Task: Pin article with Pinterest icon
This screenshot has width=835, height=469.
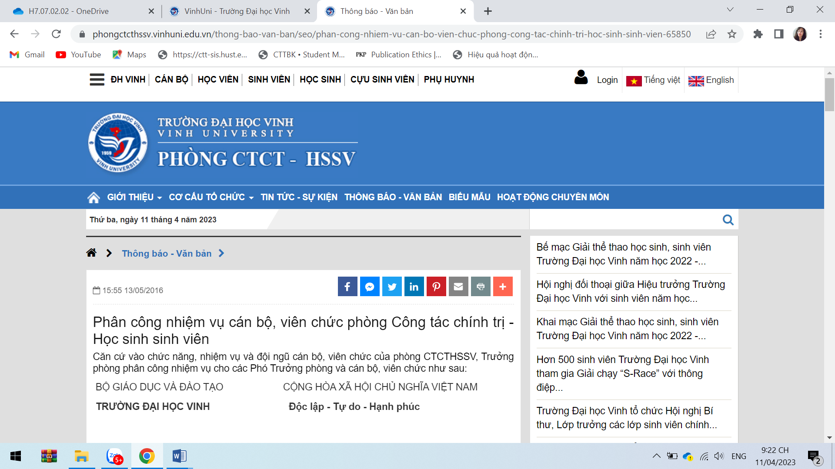Action: click(436, 287)
